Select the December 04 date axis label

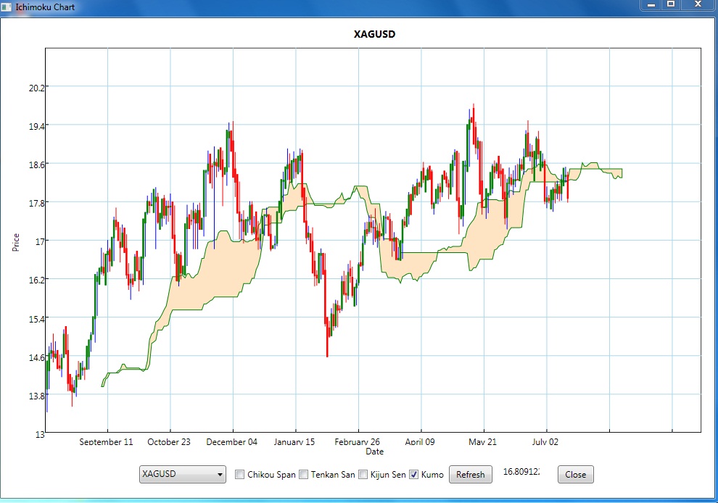pos(231,442)
